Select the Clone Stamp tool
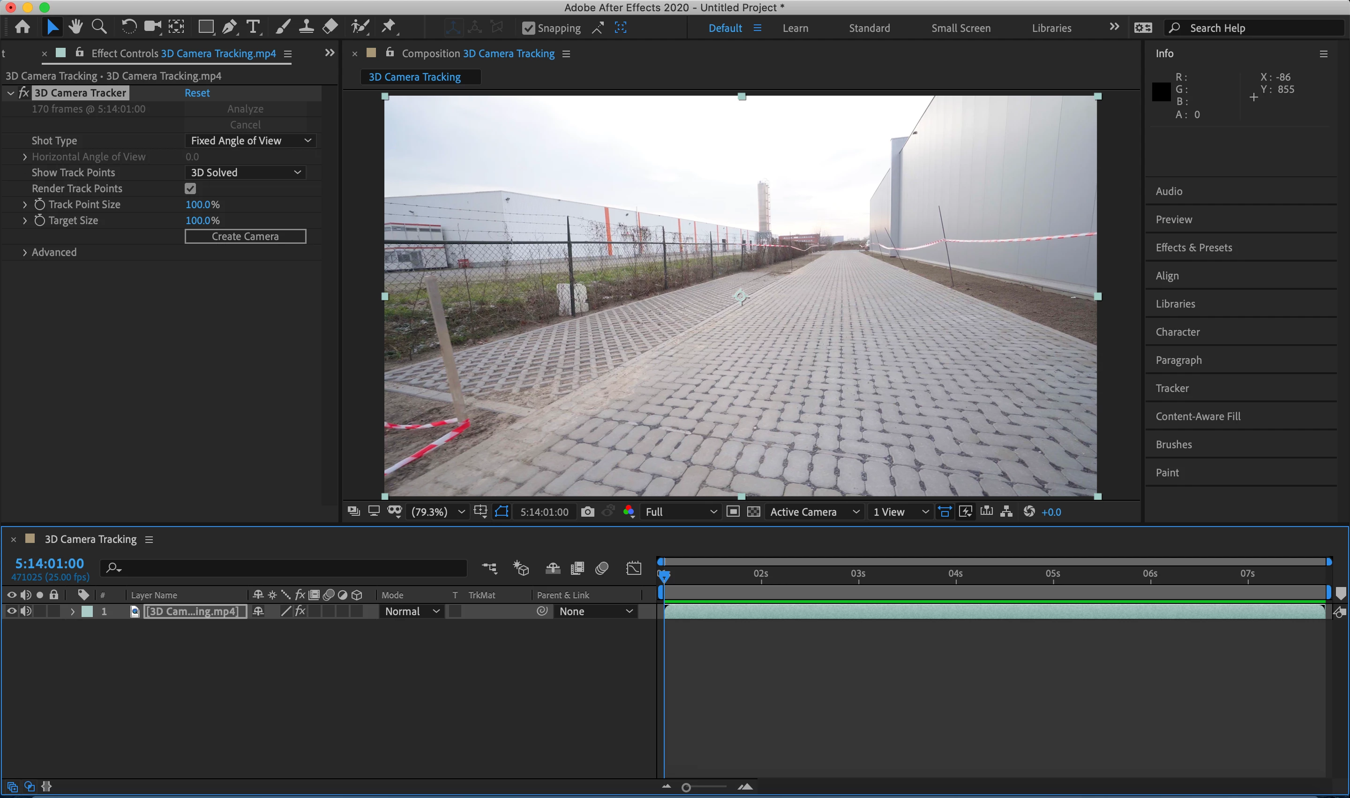This screenshot has height=798, width=1350. (x=307, y=27)
